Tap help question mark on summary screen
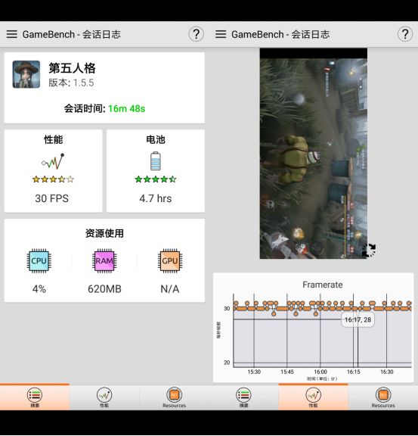Image resolution: width=418 pixels, height=436 pixels. [196, 34]
